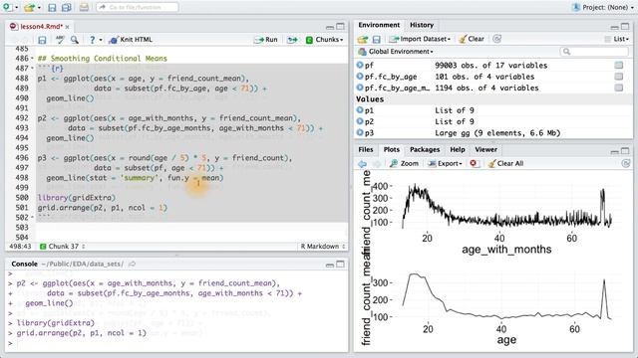Open the Project: (None) menu
Viewport: 638px width, 358px height.
tap(602, 7)
